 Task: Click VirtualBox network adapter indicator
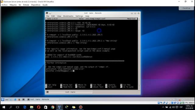164,103
